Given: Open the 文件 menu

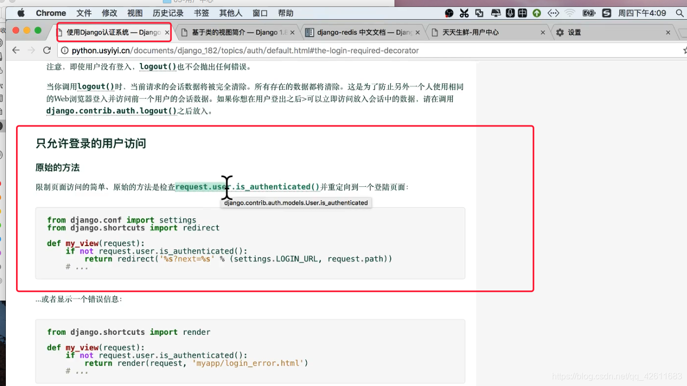Looking at the screenshot, I should pyautogui.click(x=84, y=13).
